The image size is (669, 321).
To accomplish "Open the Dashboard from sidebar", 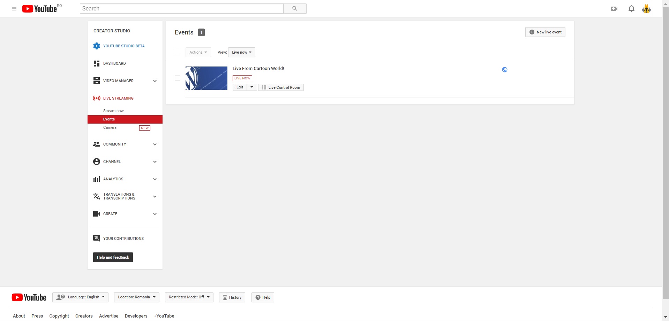I will tap(114, 63).
